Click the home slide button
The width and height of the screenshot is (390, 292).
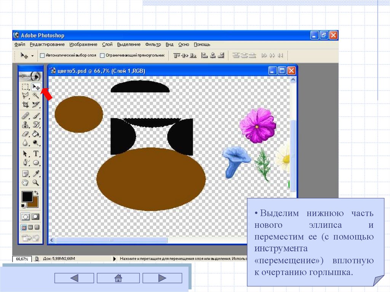point(118,278)
